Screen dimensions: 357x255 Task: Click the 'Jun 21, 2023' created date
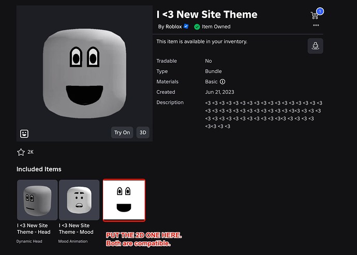219,92
